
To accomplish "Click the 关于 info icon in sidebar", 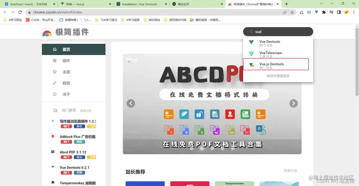I will coord(55,94).
